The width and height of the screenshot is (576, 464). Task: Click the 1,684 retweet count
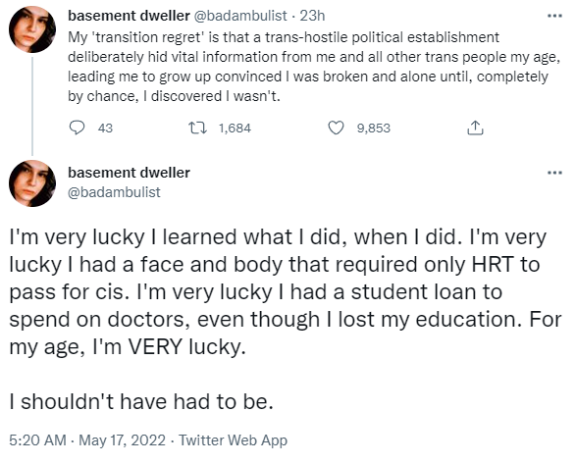(235, 129)
